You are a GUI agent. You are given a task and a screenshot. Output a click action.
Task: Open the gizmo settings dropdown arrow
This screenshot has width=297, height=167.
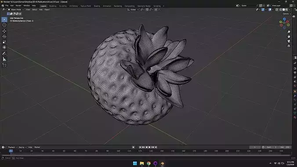coord(266,10)
